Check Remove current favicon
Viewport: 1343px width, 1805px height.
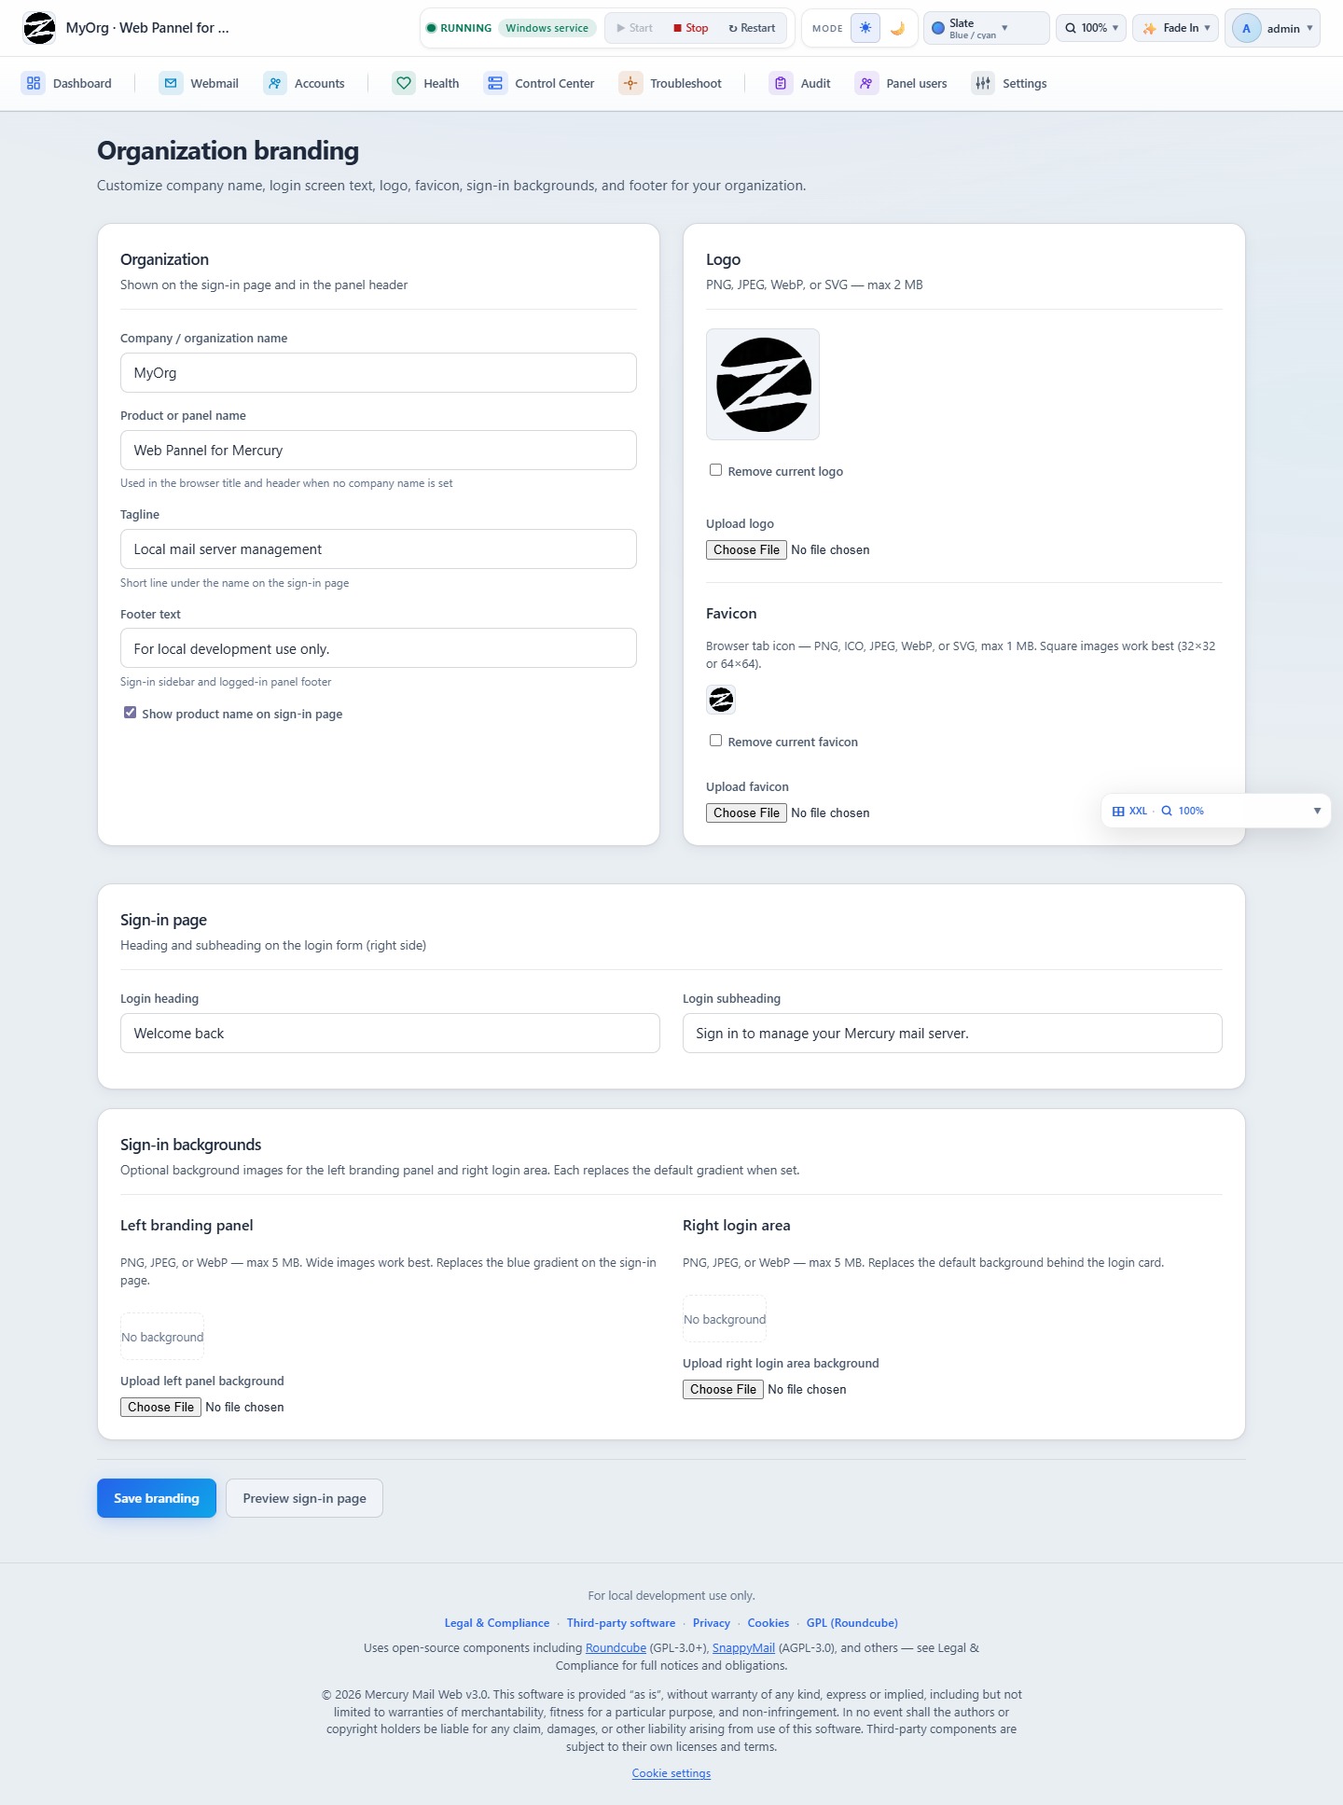pyautogui.click(x=715, y=741)
